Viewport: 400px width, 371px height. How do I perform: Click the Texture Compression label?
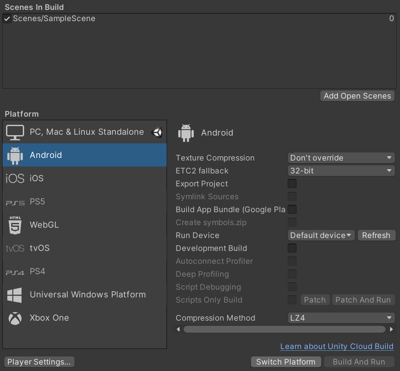[215, 158]
